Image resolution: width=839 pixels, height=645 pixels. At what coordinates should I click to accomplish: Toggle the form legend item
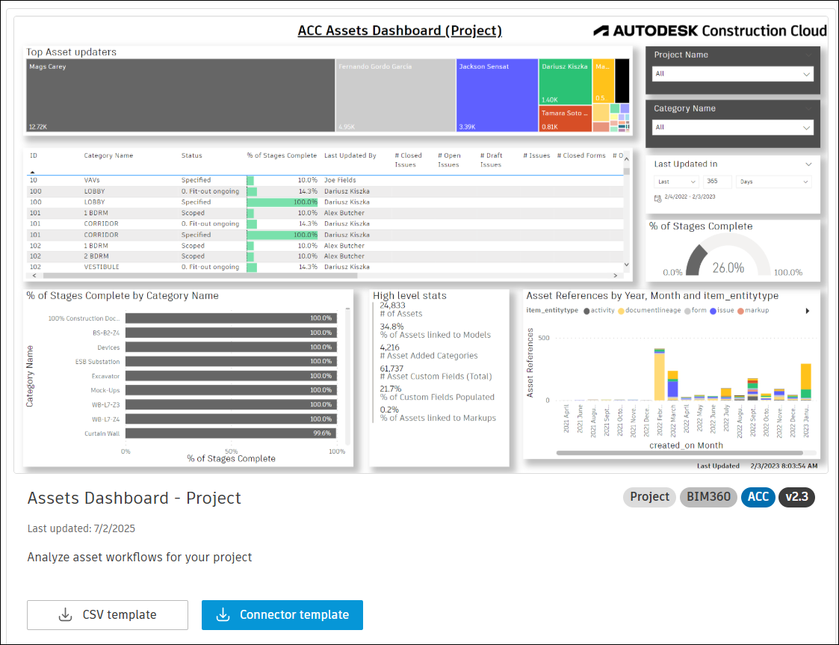pyautogui.click(x=696, y=310)
